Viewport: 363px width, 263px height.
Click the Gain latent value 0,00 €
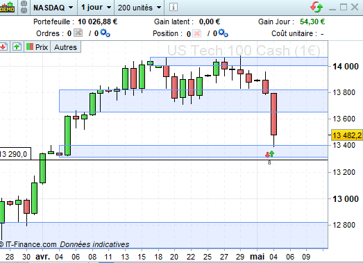click(210, 22)
